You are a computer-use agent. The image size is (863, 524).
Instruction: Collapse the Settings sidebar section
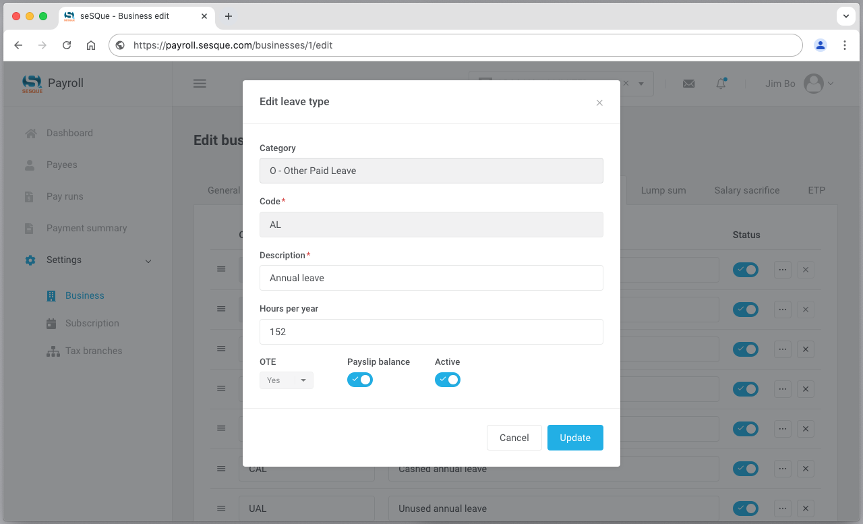[x=148, y=261]
